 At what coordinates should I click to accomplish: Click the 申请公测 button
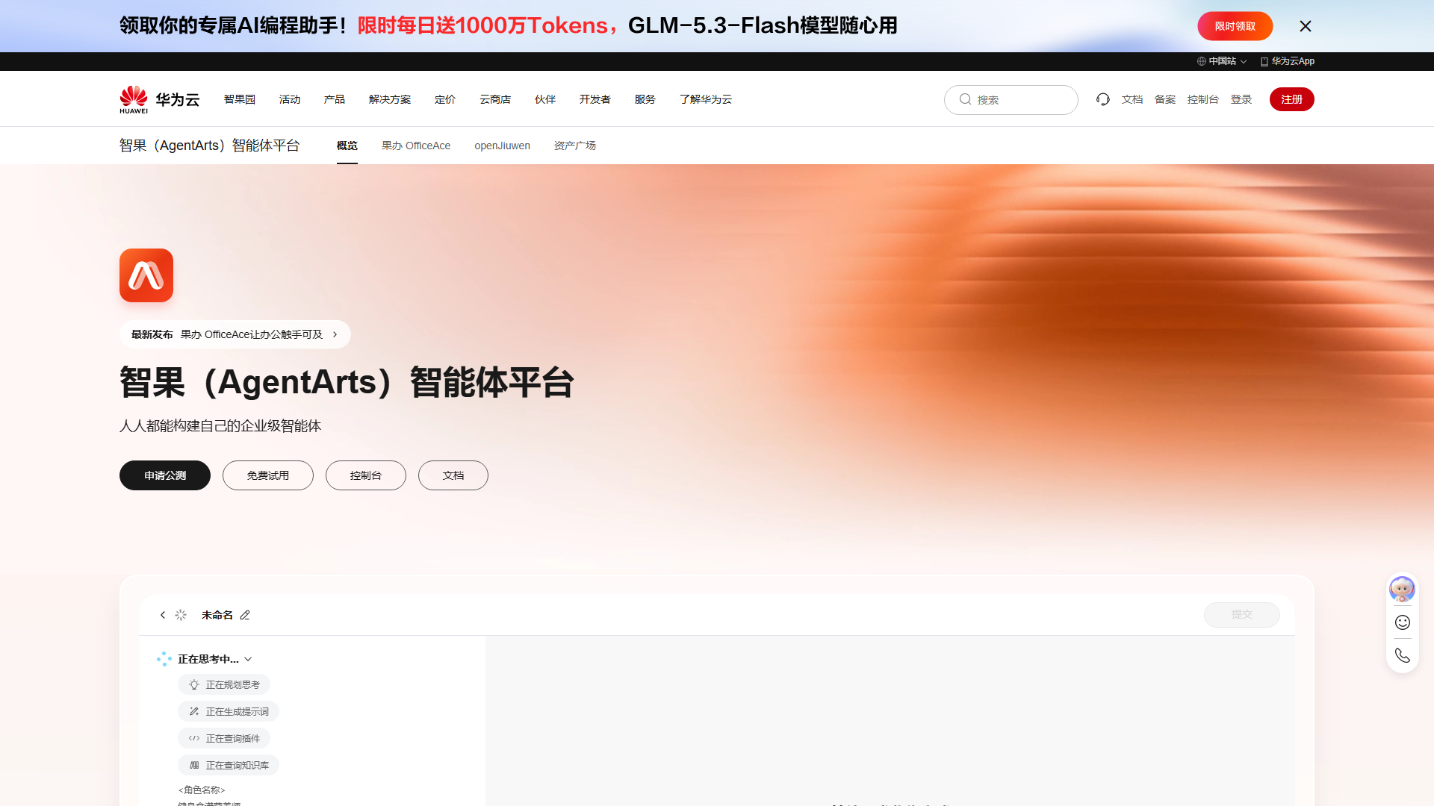165,475
